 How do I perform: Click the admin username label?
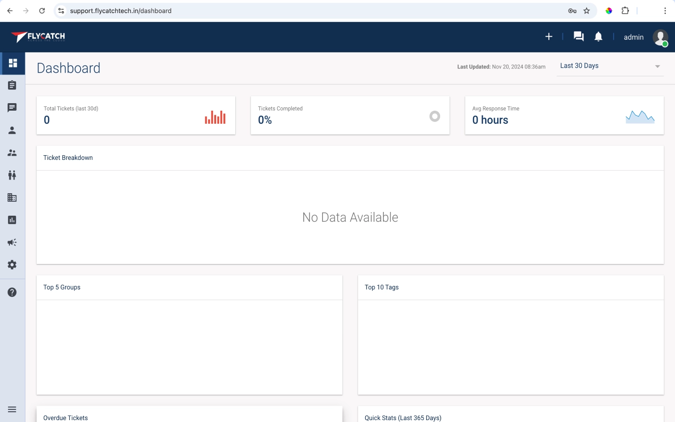tap(634, 37)
